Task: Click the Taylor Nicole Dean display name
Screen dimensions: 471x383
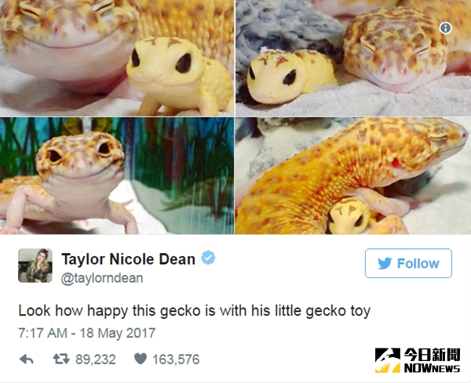Action: (128, 259)
